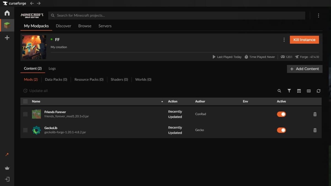
Task: Open the CurseForge home icon
Action: 7,13
